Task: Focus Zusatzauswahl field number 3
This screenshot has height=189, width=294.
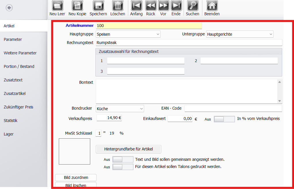Action: pos(146,71)
